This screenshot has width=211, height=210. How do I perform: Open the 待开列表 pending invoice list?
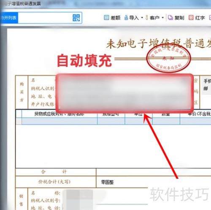point(9,18)
